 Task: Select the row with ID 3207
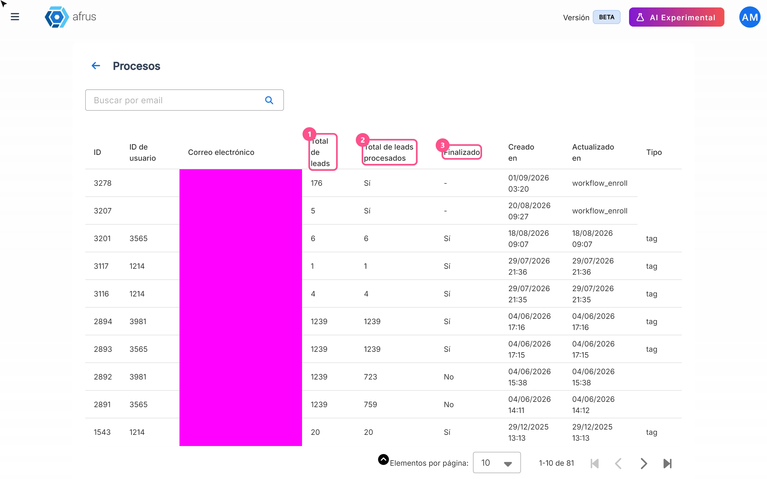point(361,211)
